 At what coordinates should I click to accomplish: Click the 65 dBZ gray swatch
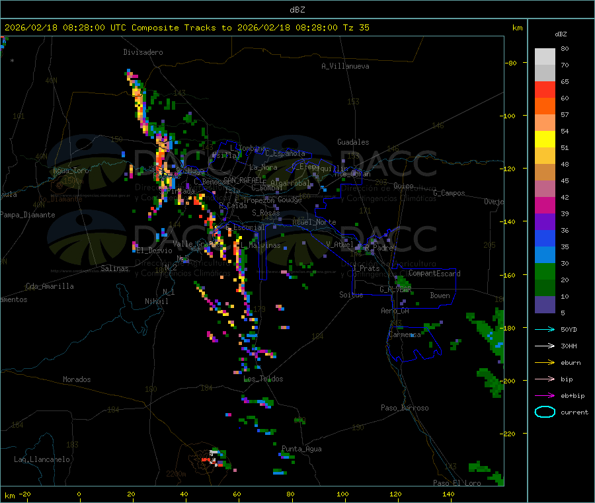click(x=545, y=73)
